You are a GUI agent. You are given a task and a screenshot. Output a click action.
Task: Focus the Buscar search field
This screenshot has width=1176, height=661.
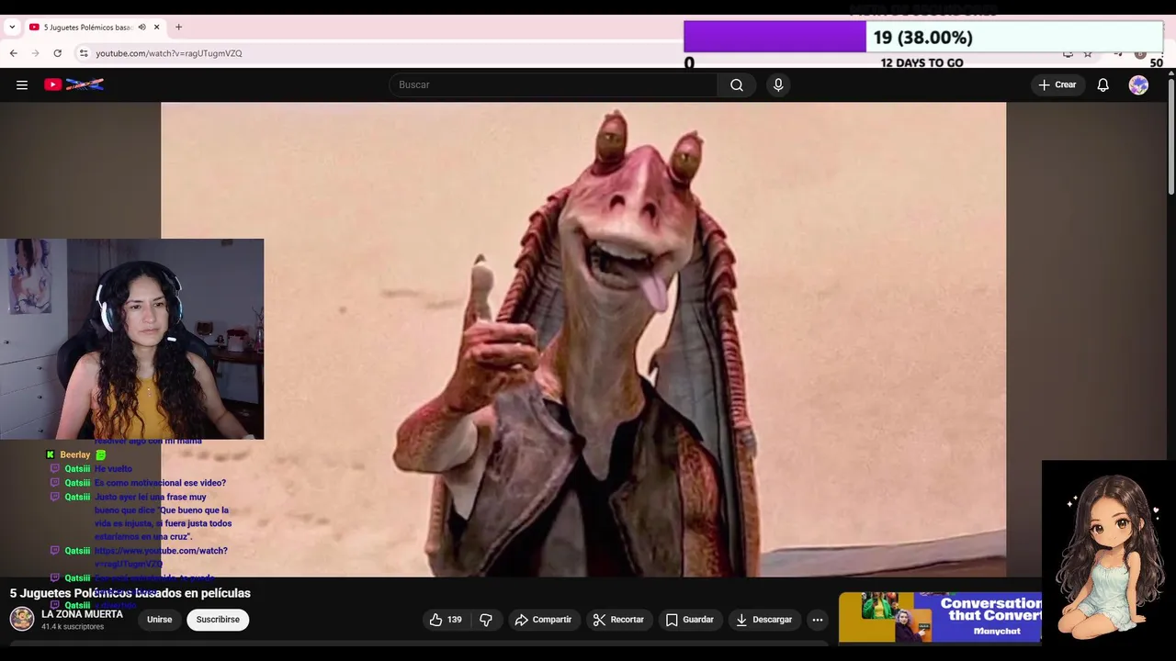(553, 84)
